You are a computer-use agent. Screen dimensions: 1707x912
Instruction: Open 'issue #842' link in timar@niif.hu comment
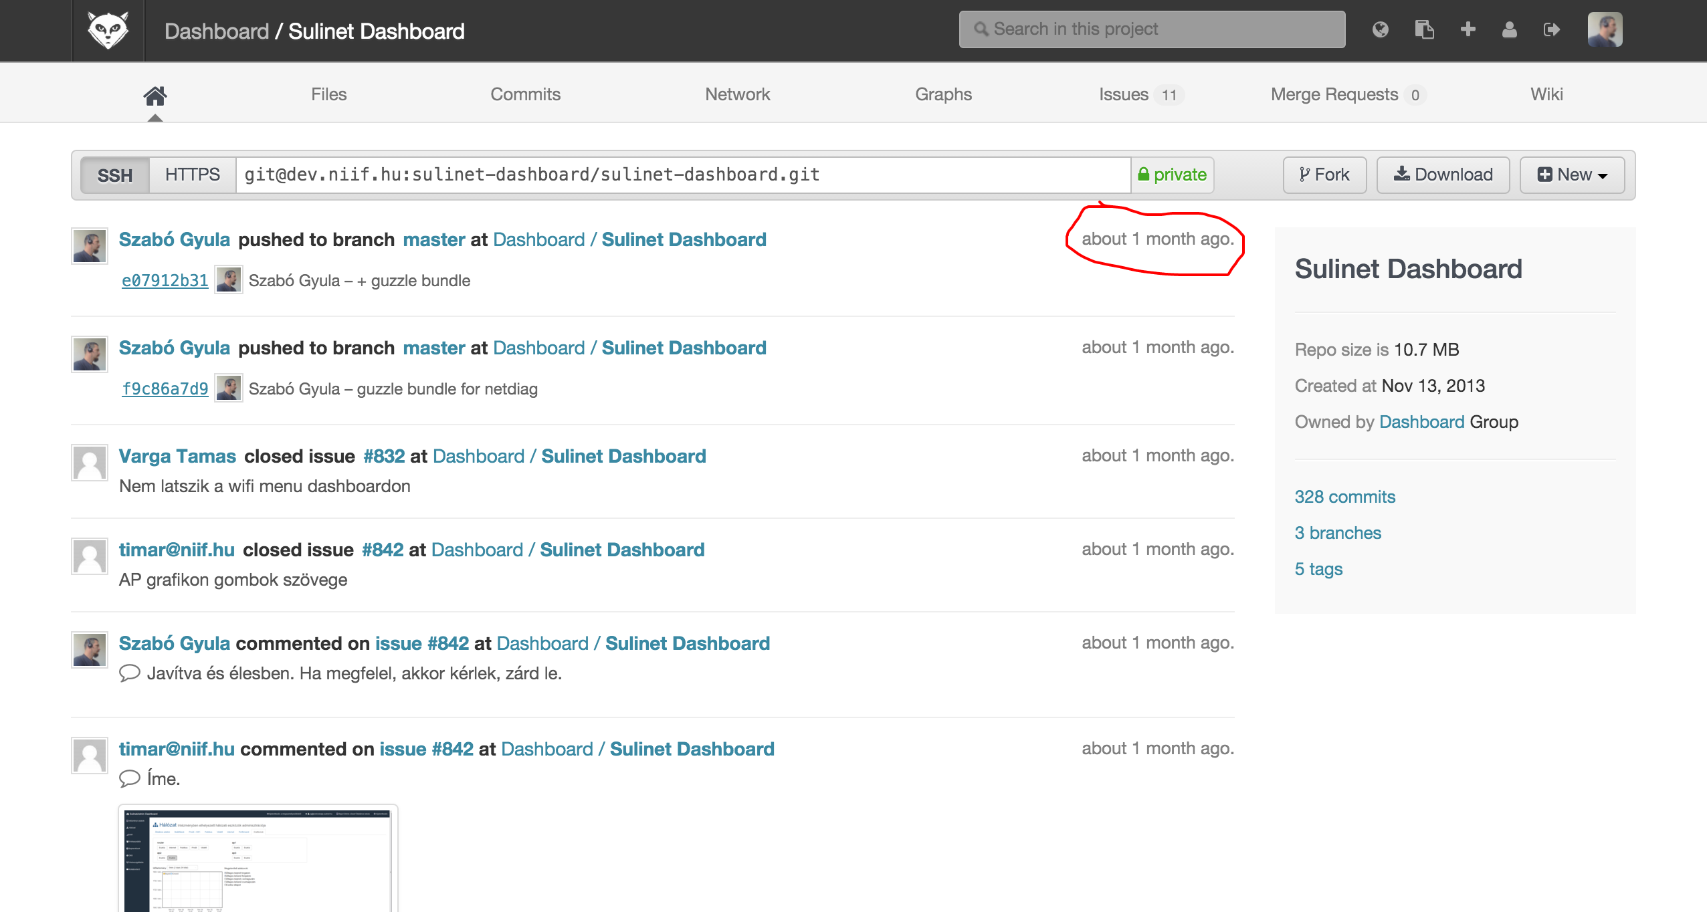tap(426, 749)
